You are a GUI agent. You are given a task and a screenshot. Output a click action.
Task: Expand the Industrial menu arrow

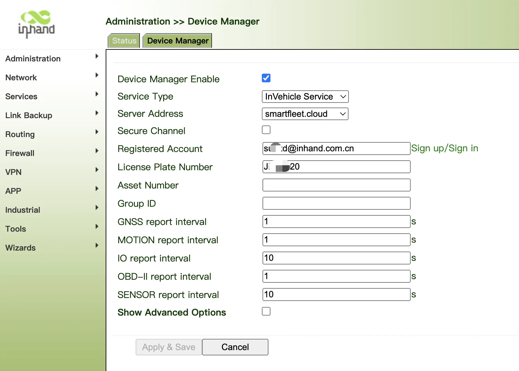pyautogui.click(x=97, y=207)
